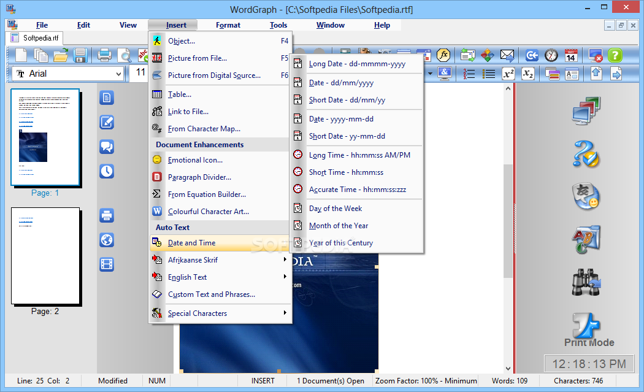Click the edit pencil sidebar icon
Viewport: 644px width, 392px height.
pos(107,123)
